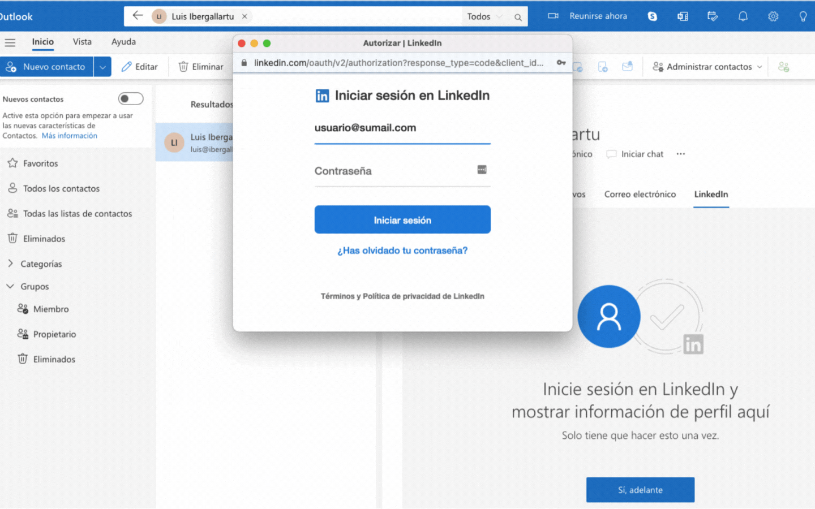Click the email field with usuario@sumail.com
The width and height of the screenshot is (815, 509).
point(402,129)
